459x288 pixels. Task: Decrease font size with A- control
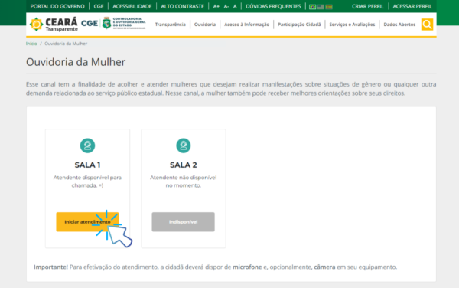pyautogui.click(x=226, y=6)
